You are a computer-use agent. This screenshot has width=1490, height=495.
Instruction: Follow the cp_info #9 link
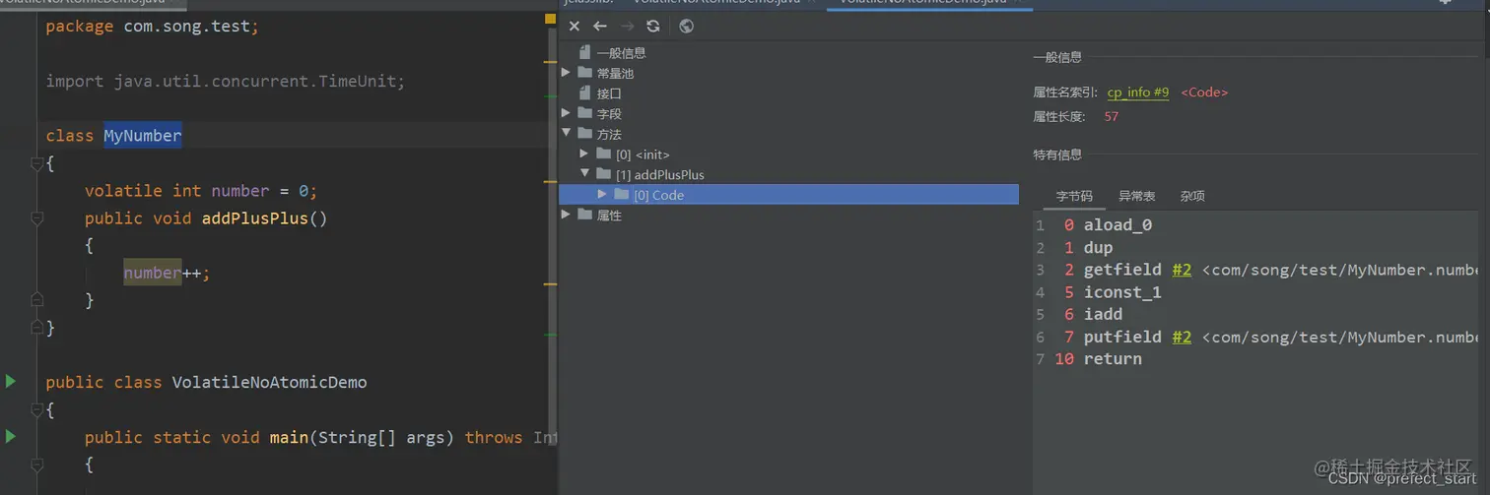tap(1138, 93)
